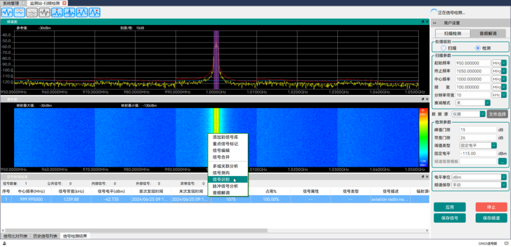Image resolution: width=511 pixels, height=247 pixels.
Task: Switch to the 系统管理 tab
Action: point(11,3)
